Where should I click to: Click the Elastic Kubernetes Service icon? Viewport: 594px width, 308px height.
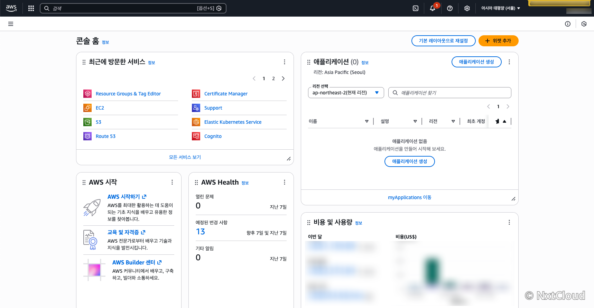[x=196, y=122]
